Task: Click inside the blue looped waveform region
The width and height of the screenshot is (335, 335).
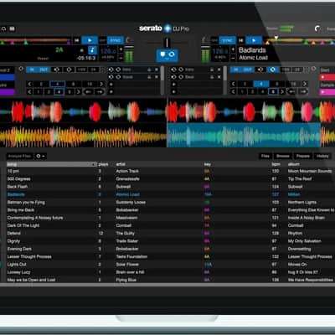Action: tap(244, 135)
